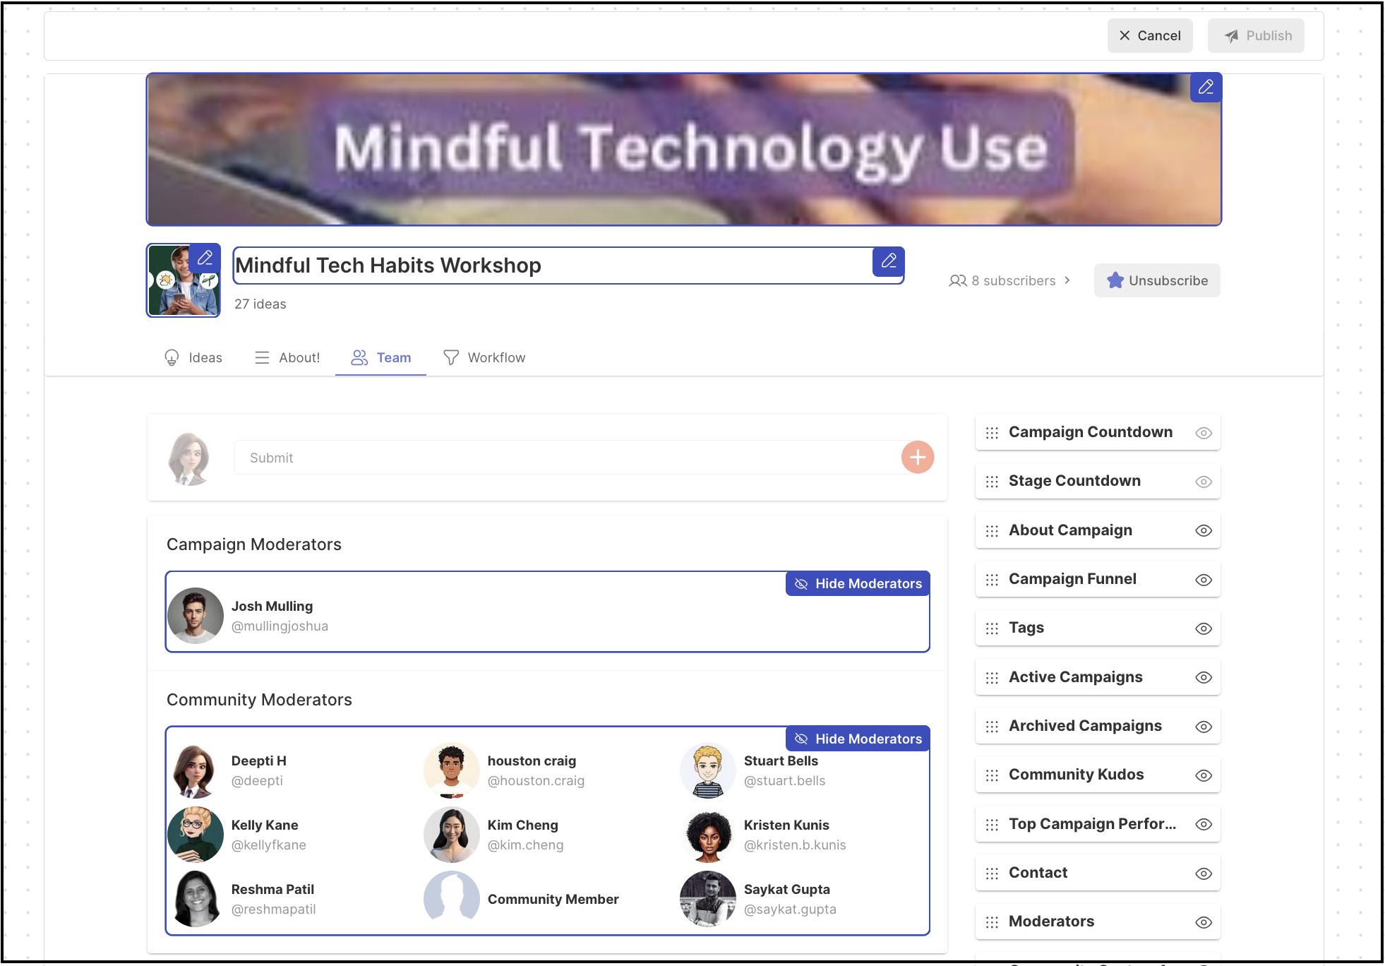Hide the Top Campaign Performers widget
The height and width of the screenshot is (966, 1385).
tap(1204, 825)
